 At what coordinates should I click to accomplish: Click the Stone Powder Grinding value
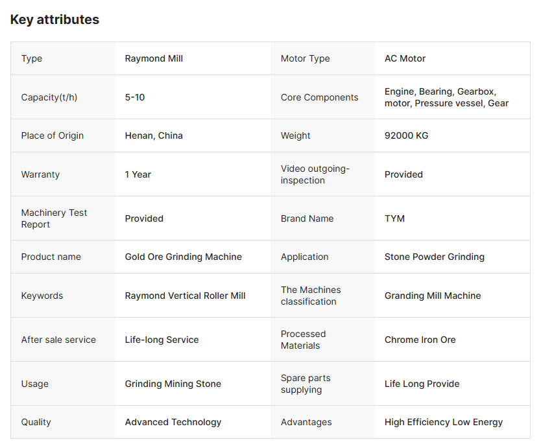pyautogui.click(x=435, y=257)
